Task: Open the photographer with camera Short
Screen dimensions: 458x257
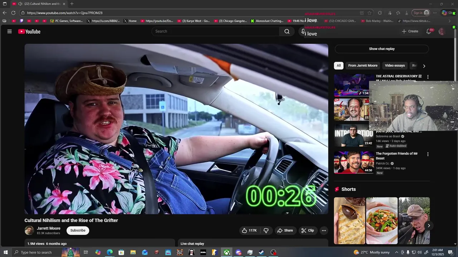Action: point(414,221)
